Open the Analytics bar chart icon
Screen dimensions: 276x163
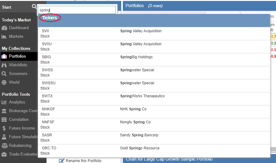[x=4, y=102]
